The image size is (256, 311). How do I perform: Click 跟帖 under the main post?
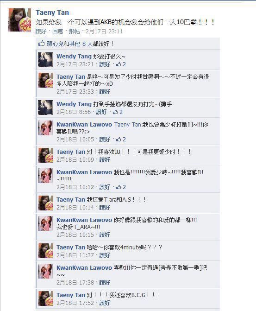pos(74,32)
